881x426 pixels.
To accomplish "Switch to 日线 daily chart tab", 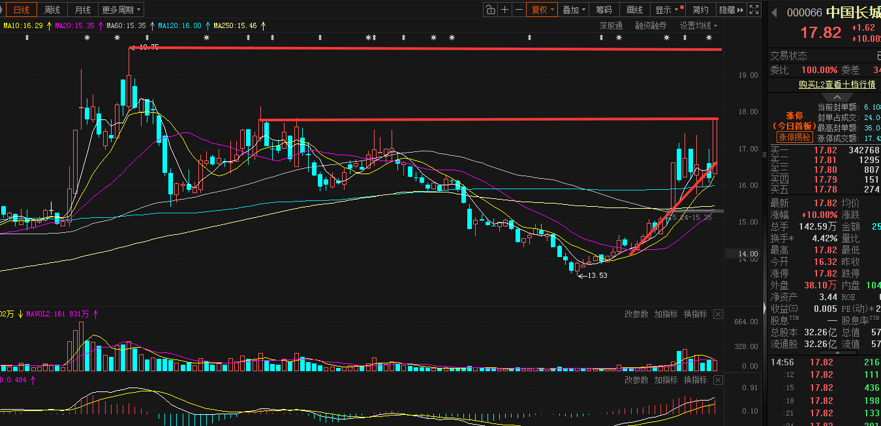I will pos(21,10).
